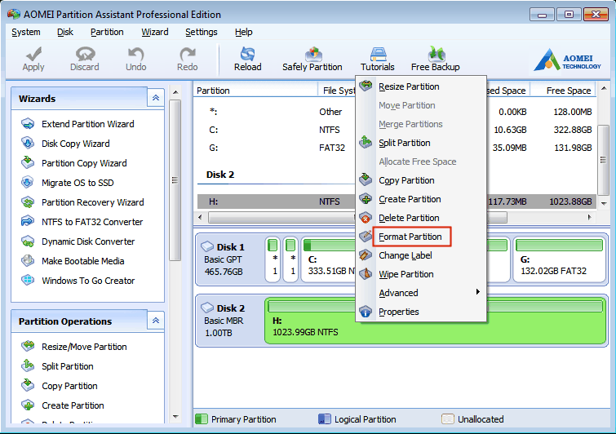
Task: Click the Apply checkmark toolbar icon
Action: [x=33, y=54]
